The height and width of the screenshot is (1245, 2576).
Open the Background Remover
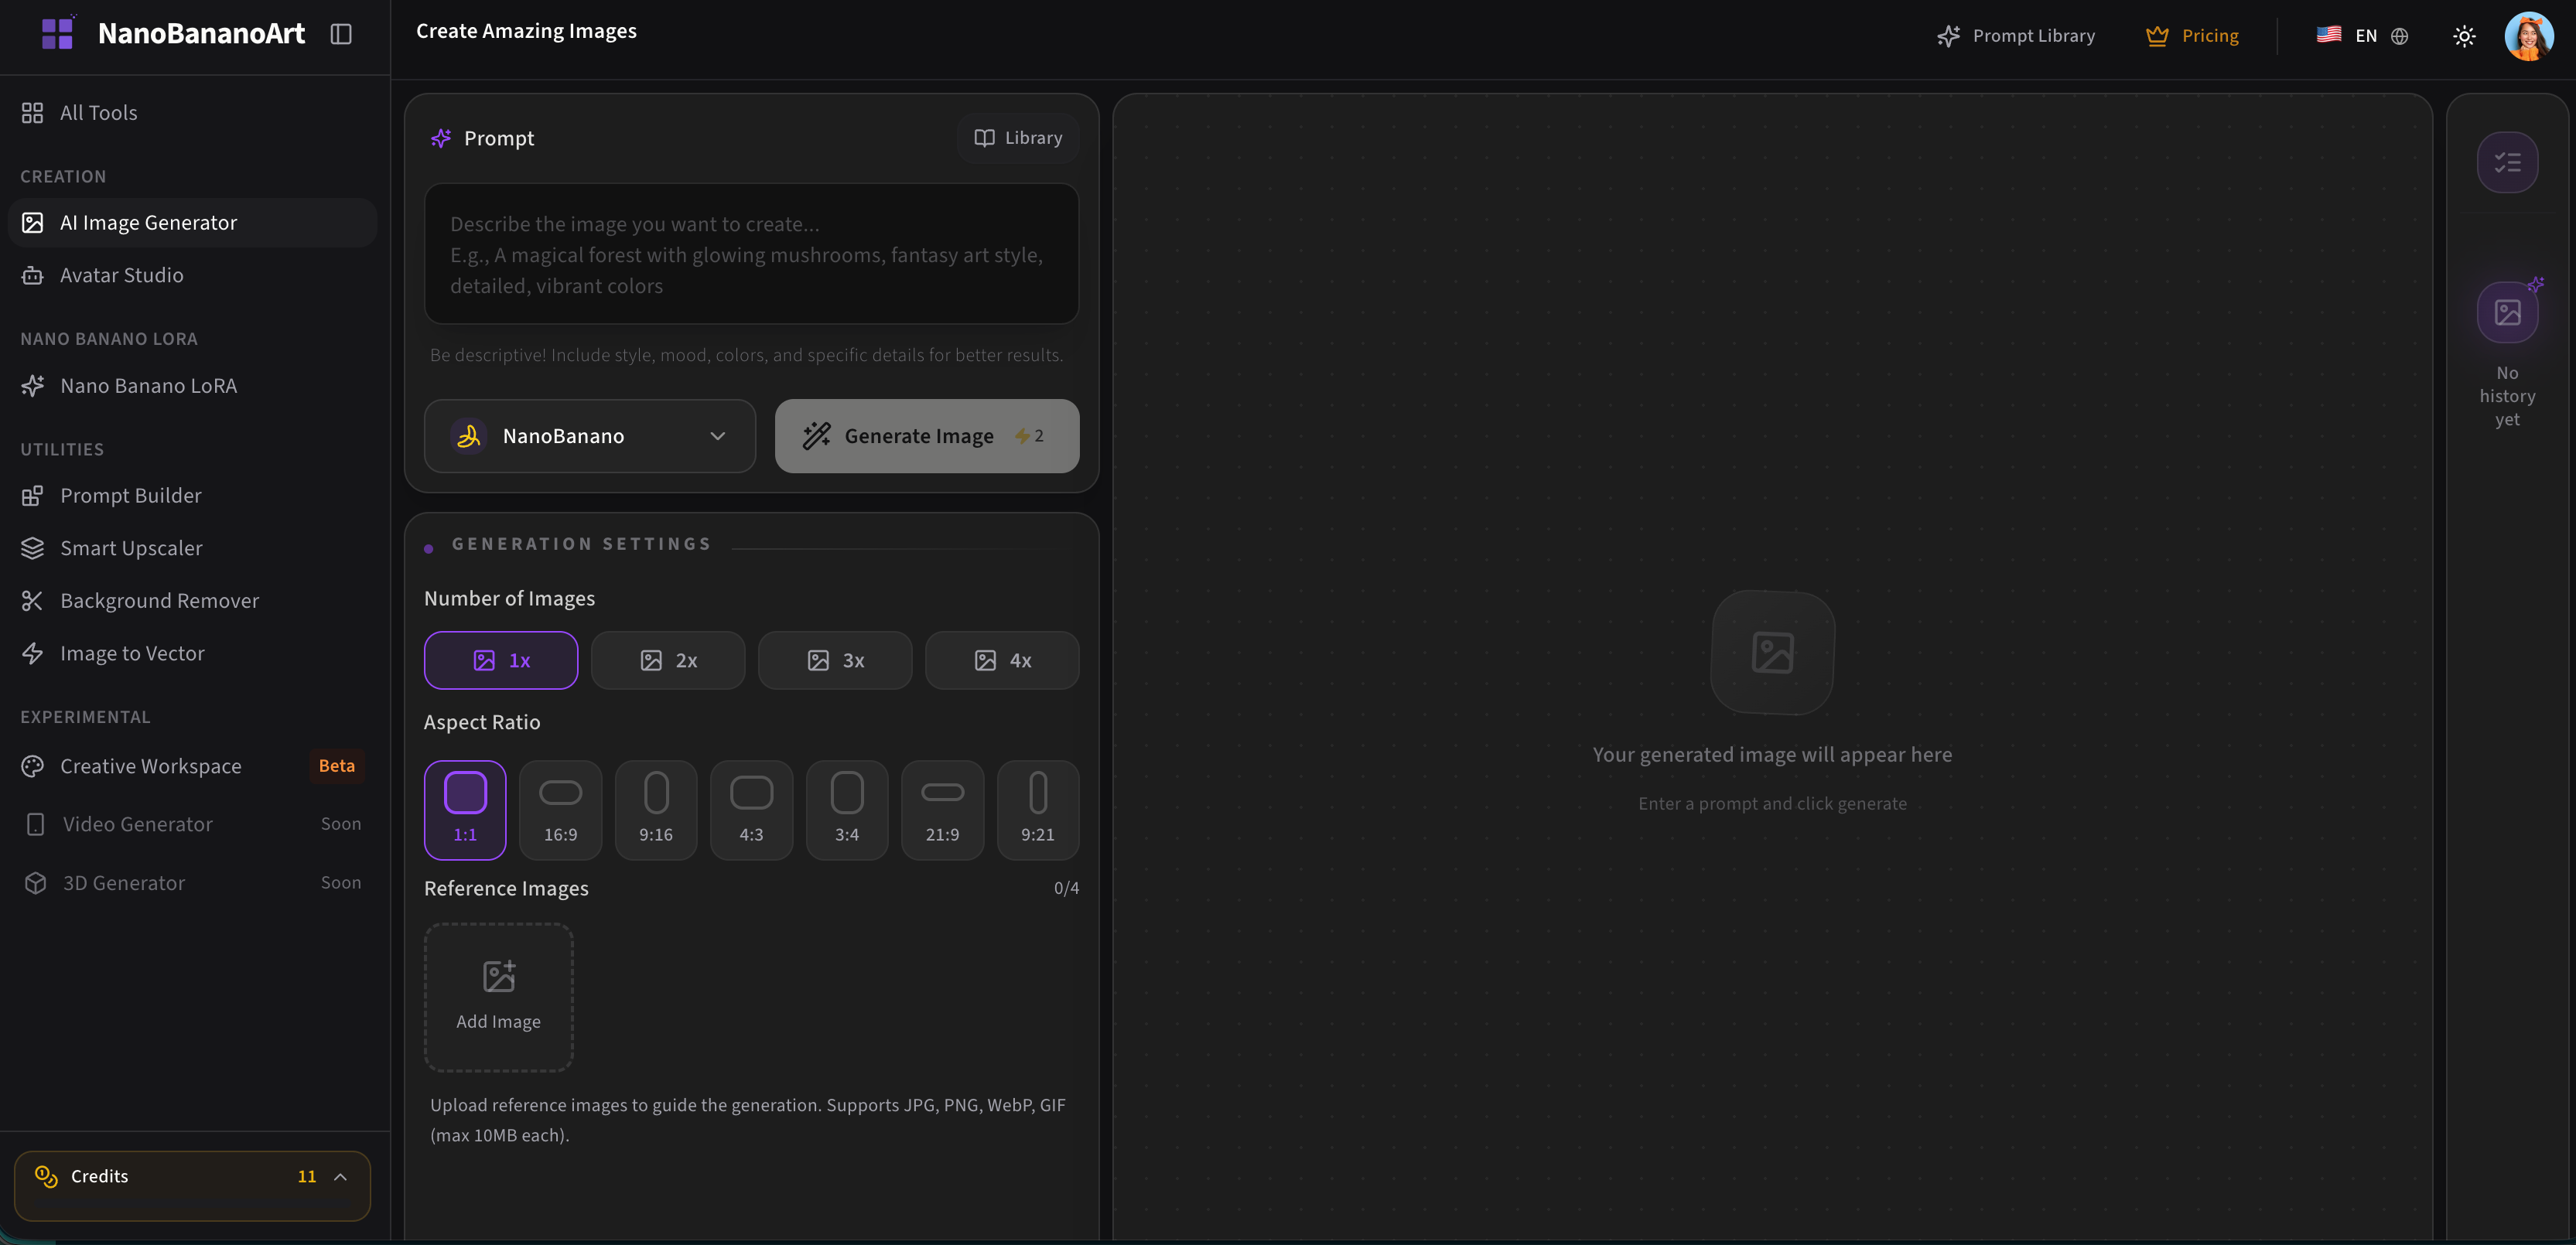point(158,600)
